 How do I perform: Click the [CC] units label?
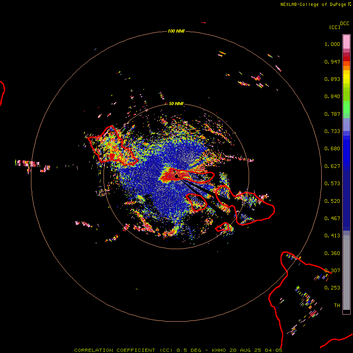pos(335,27)
